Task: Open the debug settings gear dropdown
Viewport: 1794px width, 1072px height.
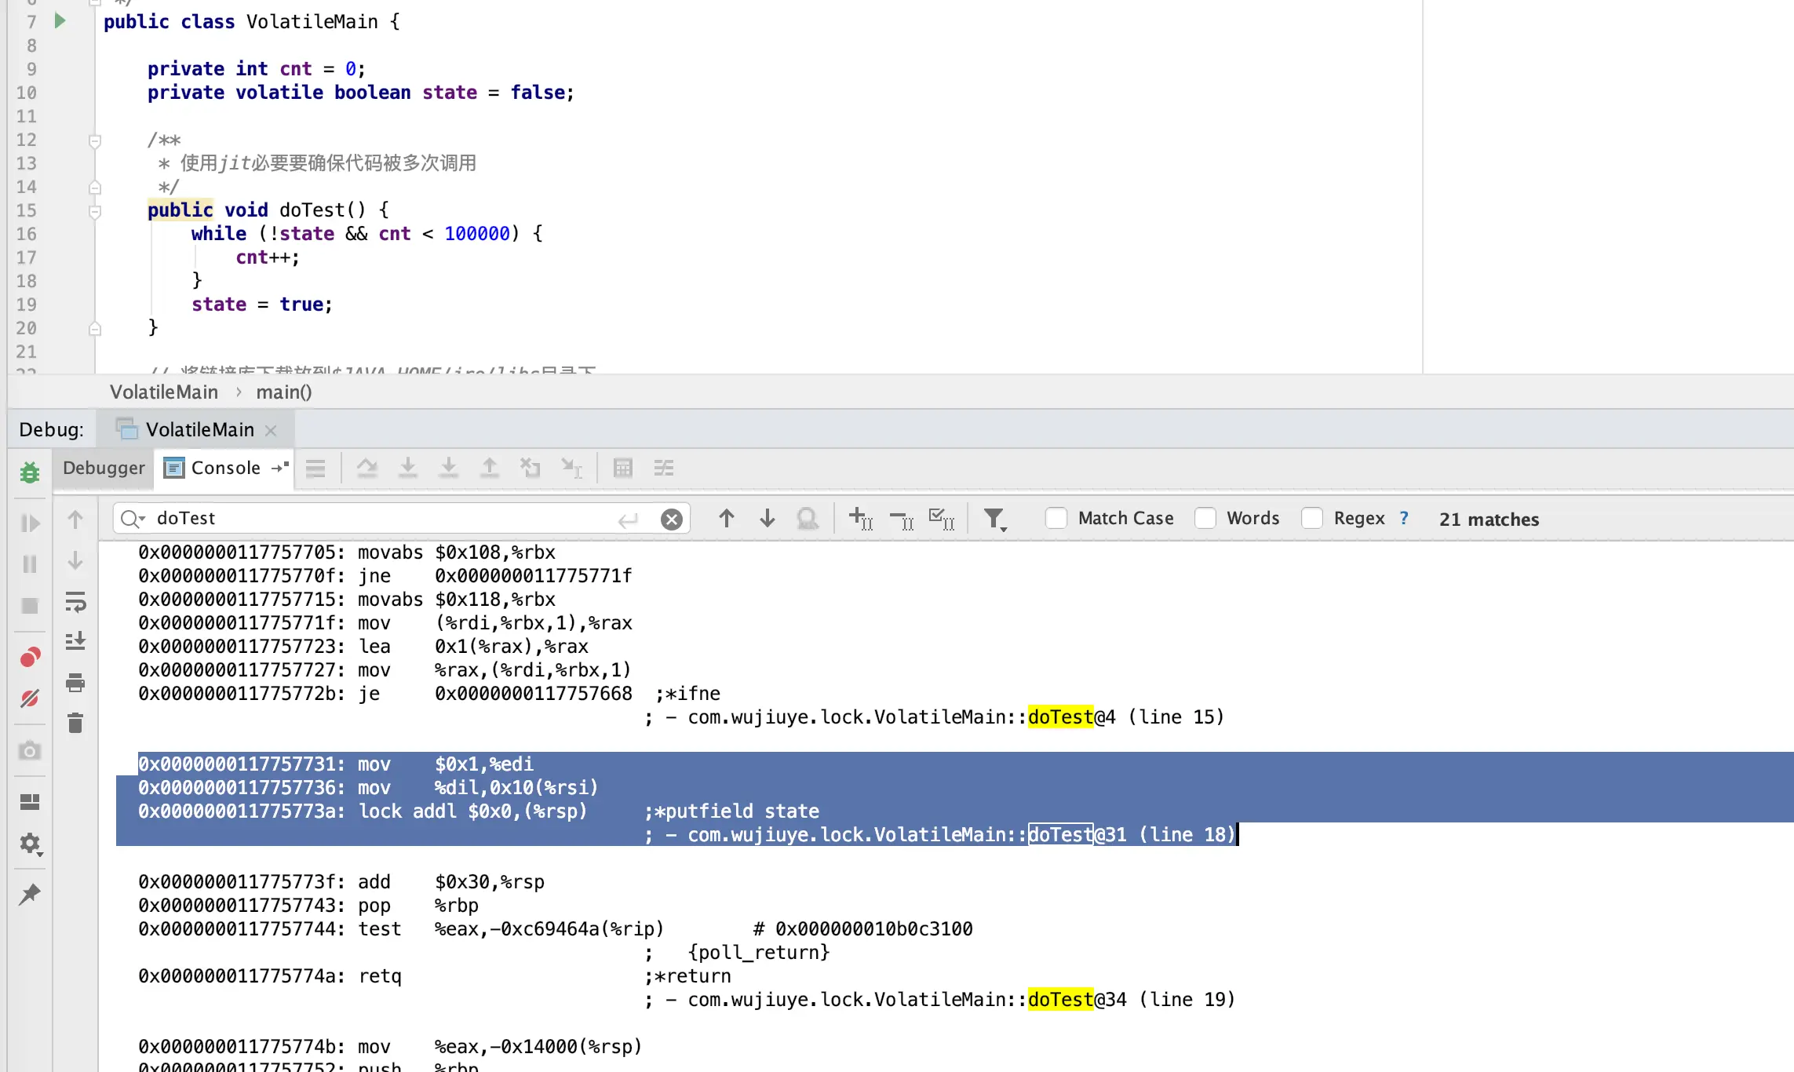Action: pyautogui.click(x=30, y=844)
